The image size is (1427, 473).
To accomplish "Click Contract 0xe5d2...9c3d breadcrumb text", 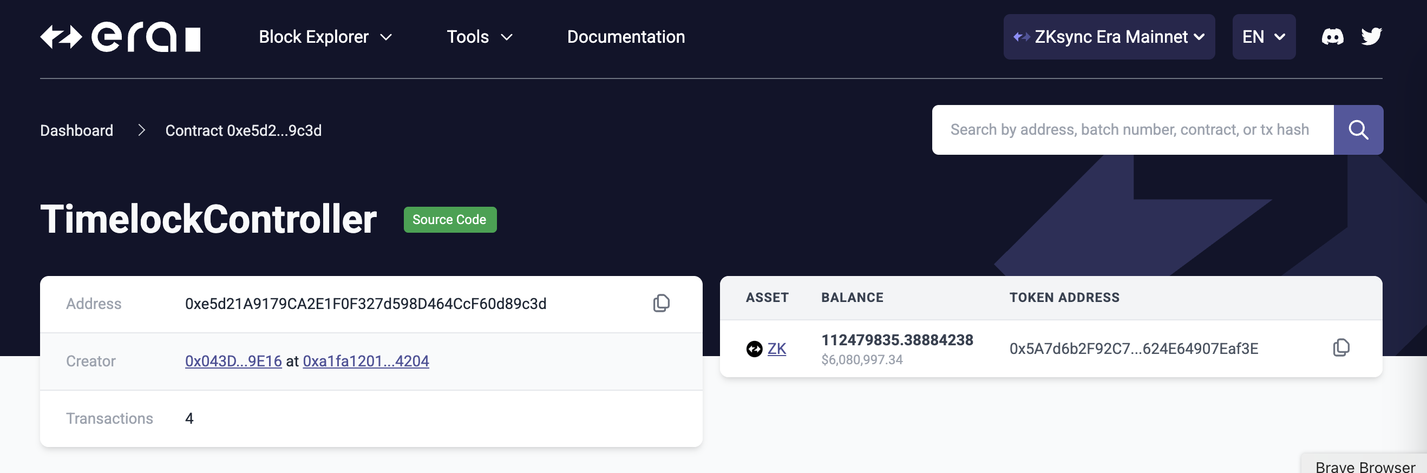I will click(243, 131).
